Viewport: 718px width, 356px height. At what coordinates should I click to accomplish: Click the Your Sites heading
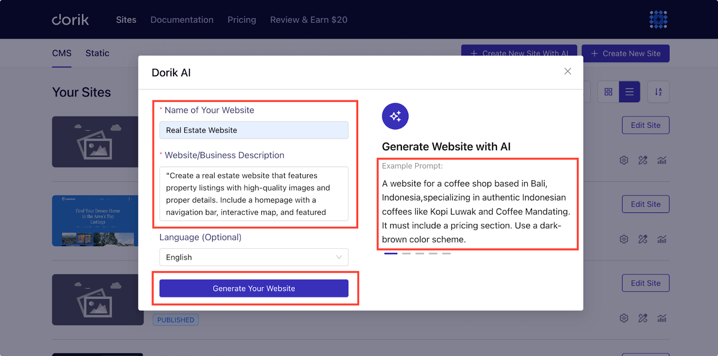coord(82,92)
